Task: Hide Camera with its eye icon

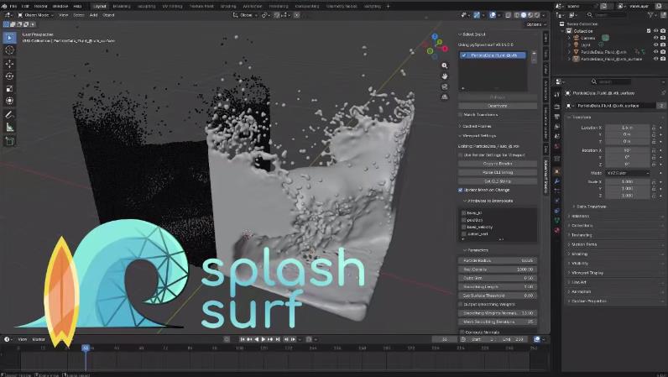Action: click(655, 38)
